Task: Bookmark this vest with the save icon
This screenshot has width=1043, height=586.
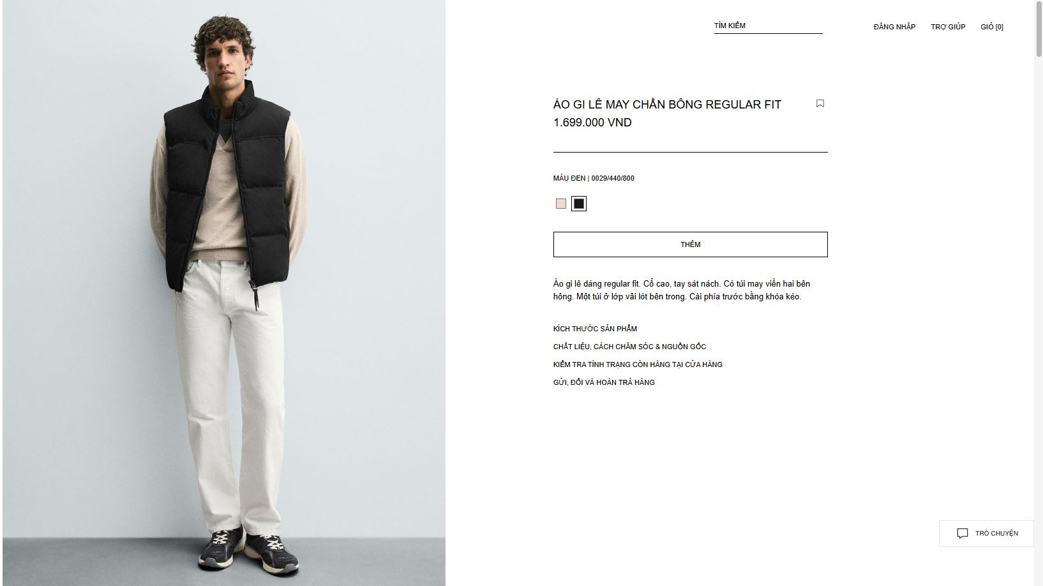Action: click(820, 103)
